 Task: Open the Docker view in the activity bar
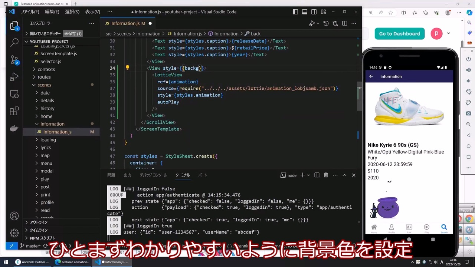(x=14, y=128)
